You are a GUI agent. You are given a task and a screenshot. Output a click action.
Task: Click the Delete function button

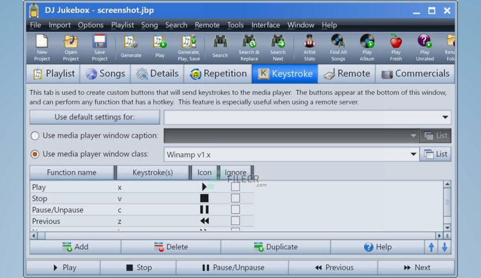pyautogui.click(x=171, y=247)
